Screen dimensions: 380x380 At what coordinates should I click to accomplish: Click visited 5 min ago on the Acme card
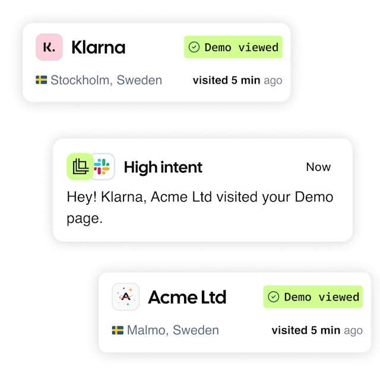pos(317,330)
